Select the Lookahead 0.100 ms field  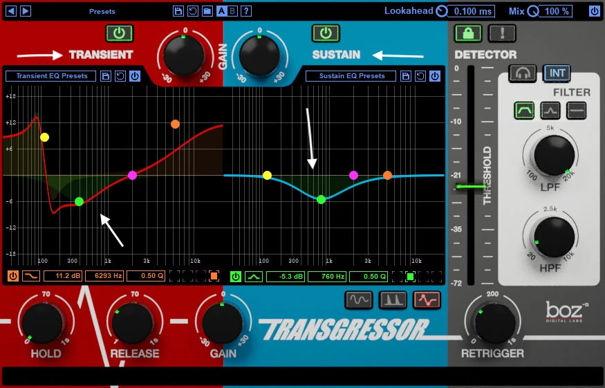(473, 11)
